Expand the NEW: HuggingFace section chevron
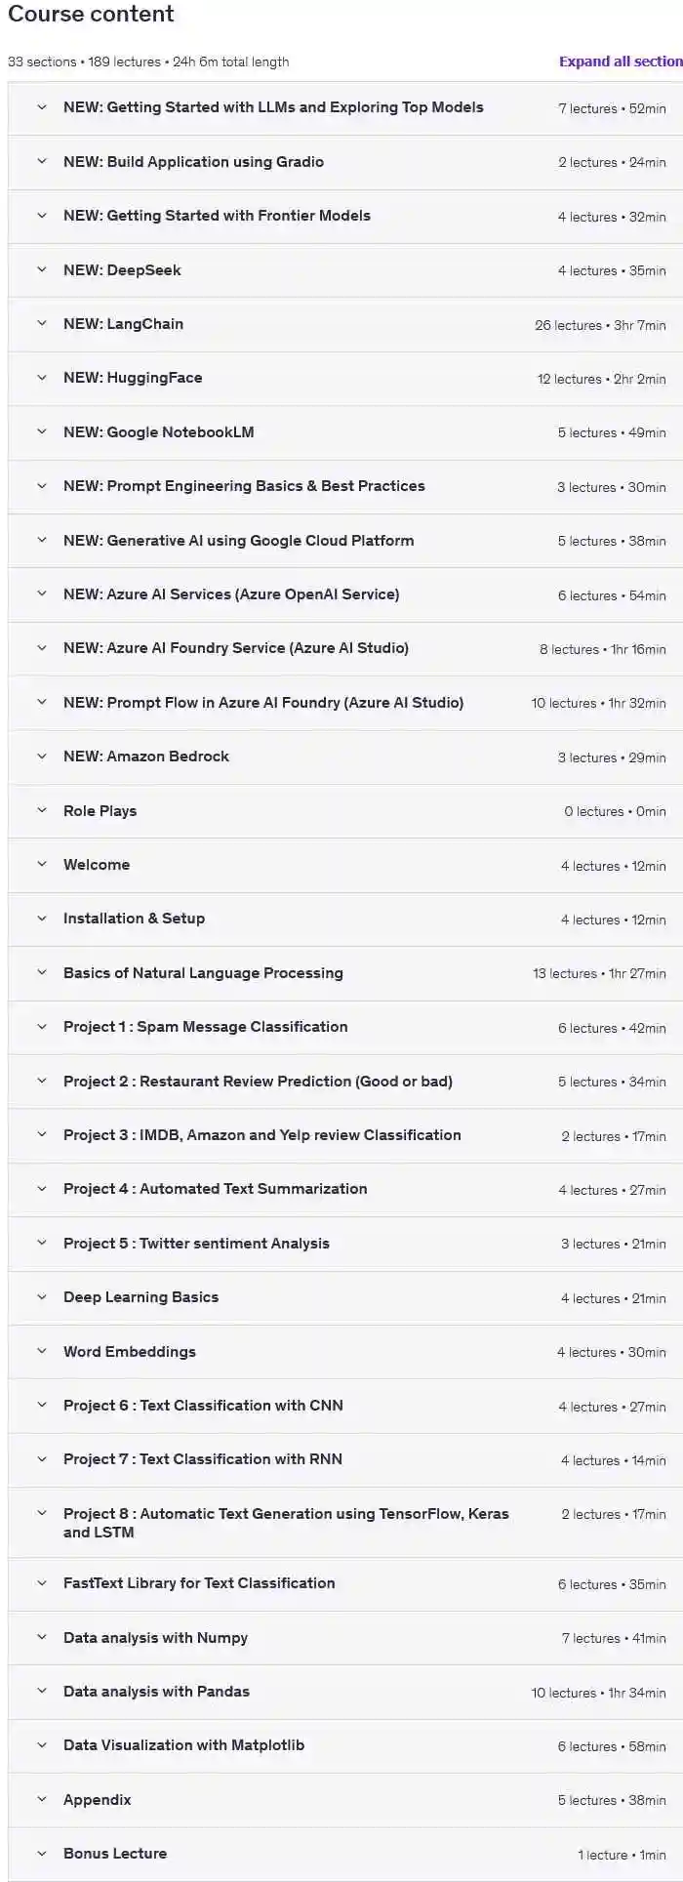This screenshot has width=683, height=1882. (x=42, y=378)
